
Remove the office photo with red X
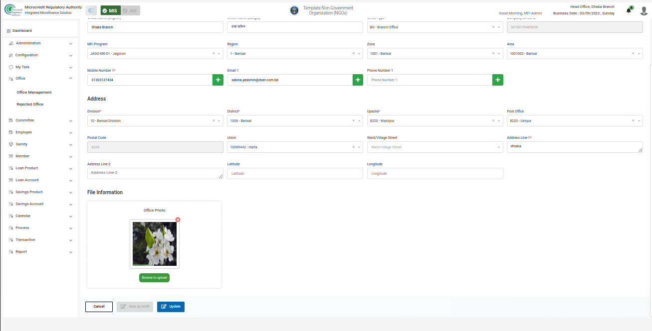click(x=178, y=220)
